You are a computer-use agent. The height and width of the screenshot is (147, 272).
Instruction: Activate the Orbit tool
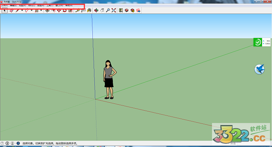pyautogui.click(x=96, y=10)
